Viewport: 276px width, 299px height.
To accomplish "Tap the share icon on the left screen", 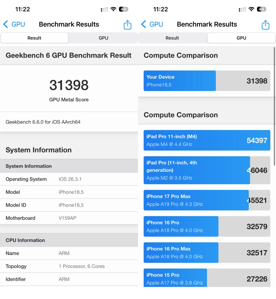I will [127, 24].
